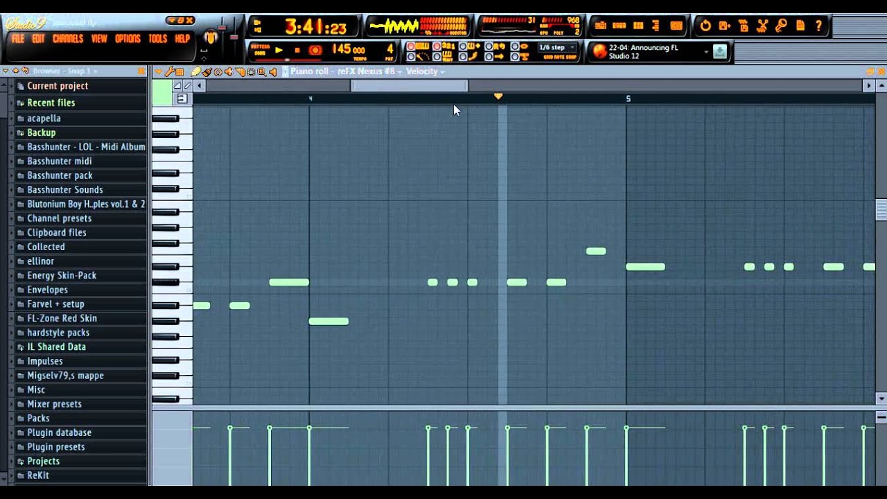This screenshot has width=887, height=499.
Task: Click the piano roll vertical scrollbar thumb
Action: coord(881,209)
